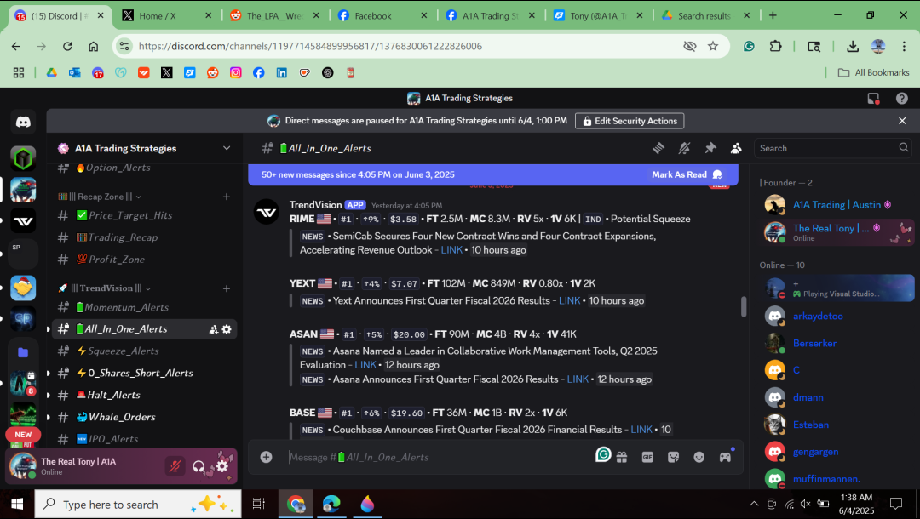Open threads icon in channel header
The image size is (920, 519).
[658, 148]
